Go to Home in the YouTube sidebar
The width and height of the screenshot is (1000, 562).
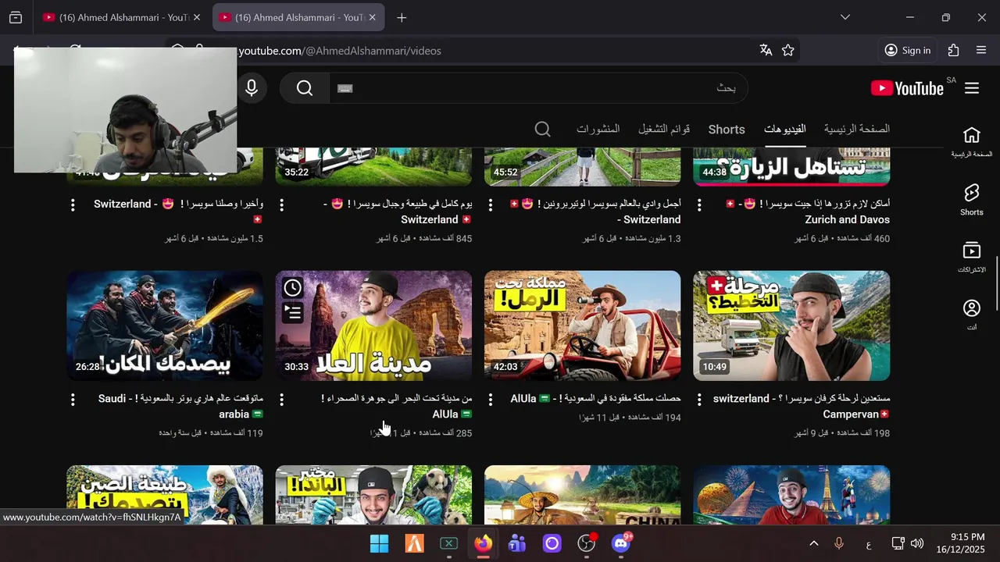(x=972, y=142)
